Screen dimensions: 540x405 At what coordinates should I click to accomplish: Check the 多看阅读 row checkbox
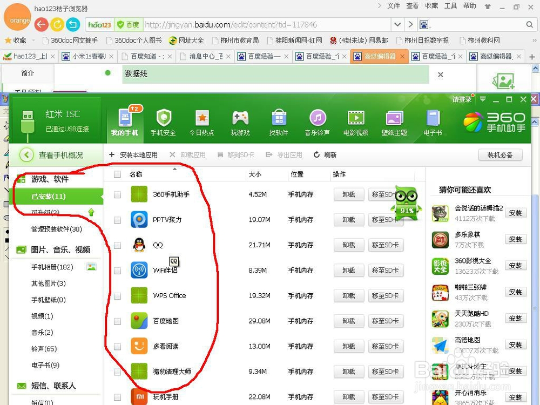click(117, 347)
